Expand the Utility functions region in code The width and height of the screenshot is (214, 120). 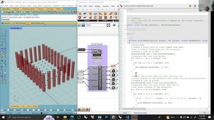click(125, 29)
